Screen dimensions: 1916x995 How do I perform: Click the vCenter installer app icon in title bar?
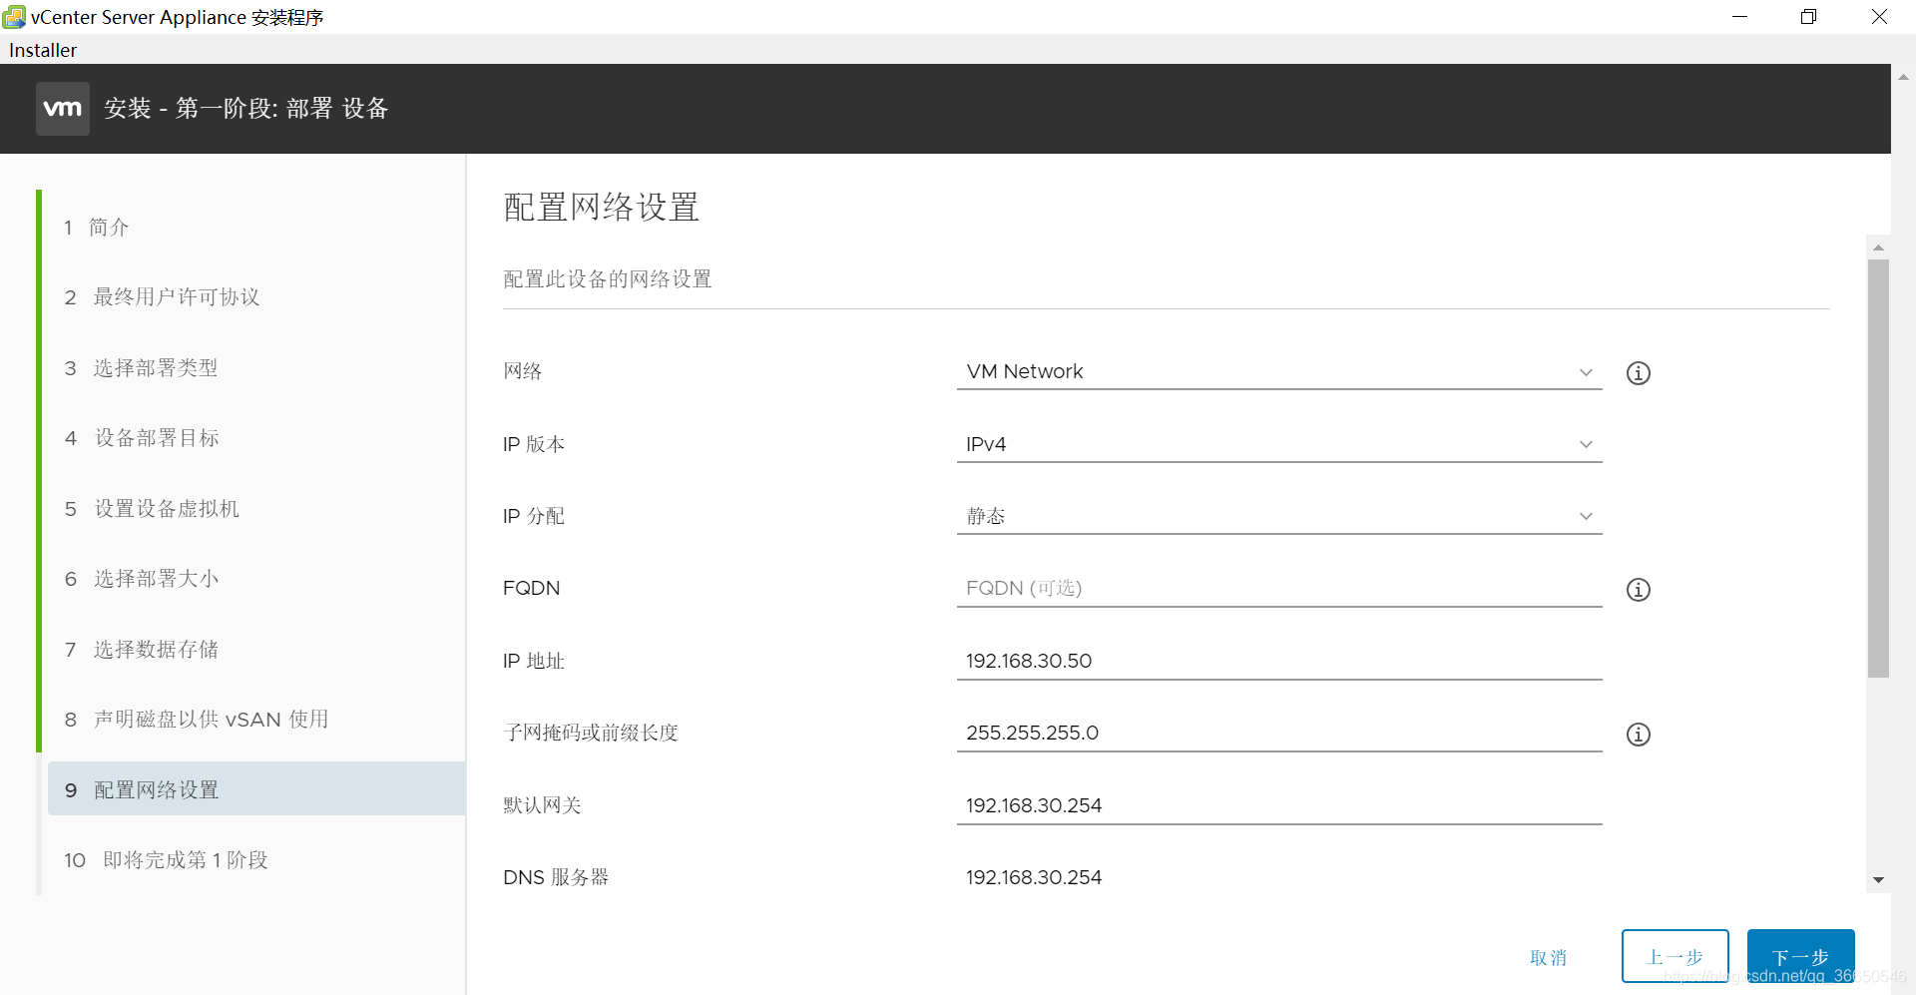click(x=14, y=17)
